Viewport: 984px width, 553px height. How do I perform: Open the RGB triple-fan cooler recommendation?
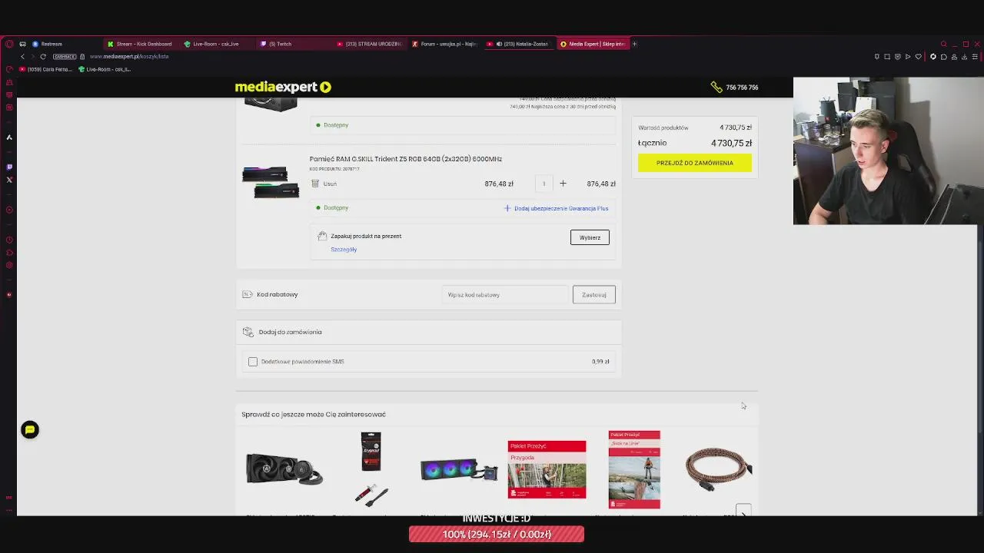pos(459,469)
